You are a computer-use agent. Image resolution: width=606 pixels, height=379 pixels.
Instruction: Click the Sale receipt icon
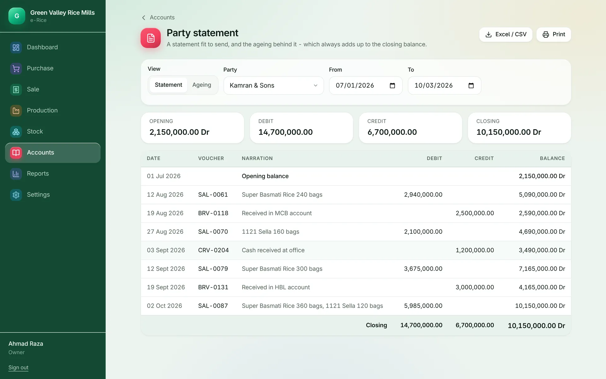(x=16, y=89)
